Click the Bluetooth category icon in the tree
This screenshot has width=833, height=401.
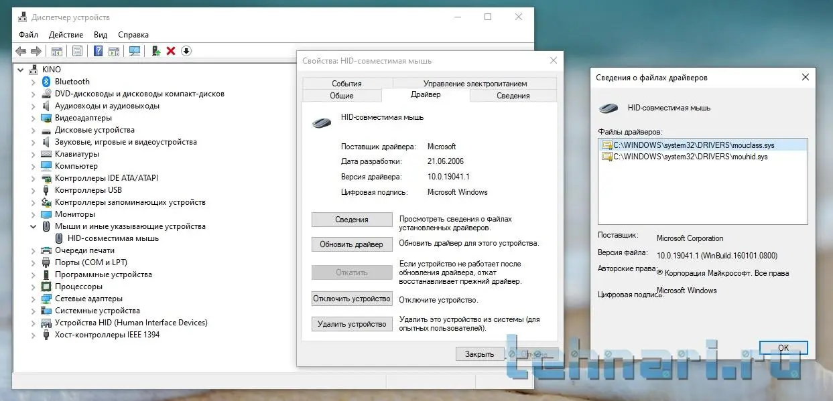coord(46,82)
